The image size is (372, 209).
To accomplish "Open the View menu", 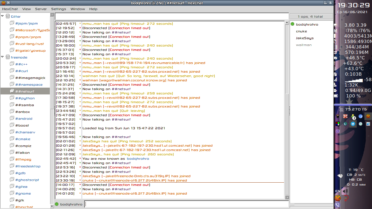I will (26, 9).
